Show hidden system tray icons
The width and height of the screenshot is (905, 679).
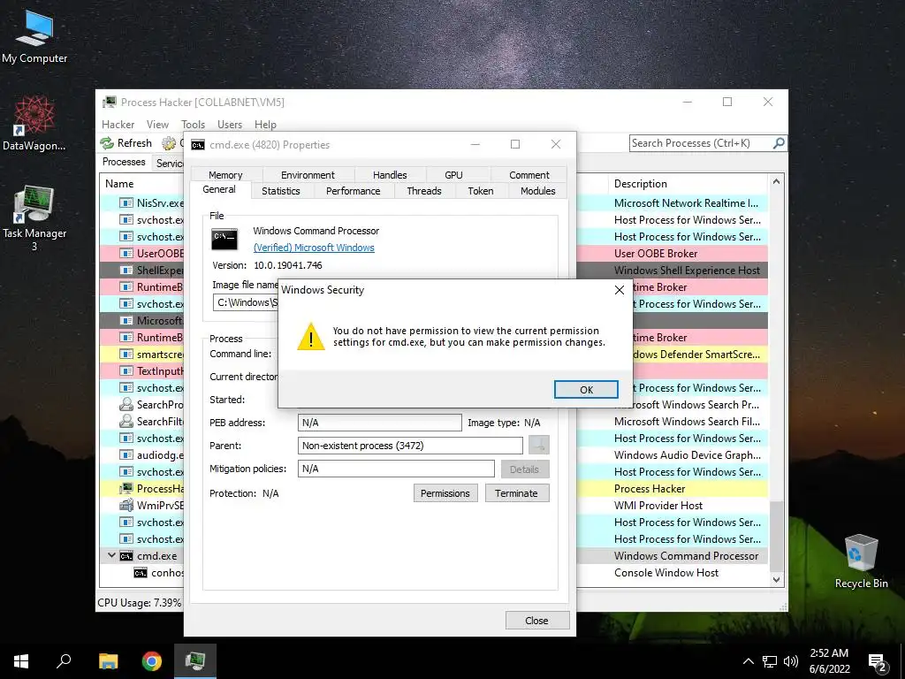click(748, 661)
